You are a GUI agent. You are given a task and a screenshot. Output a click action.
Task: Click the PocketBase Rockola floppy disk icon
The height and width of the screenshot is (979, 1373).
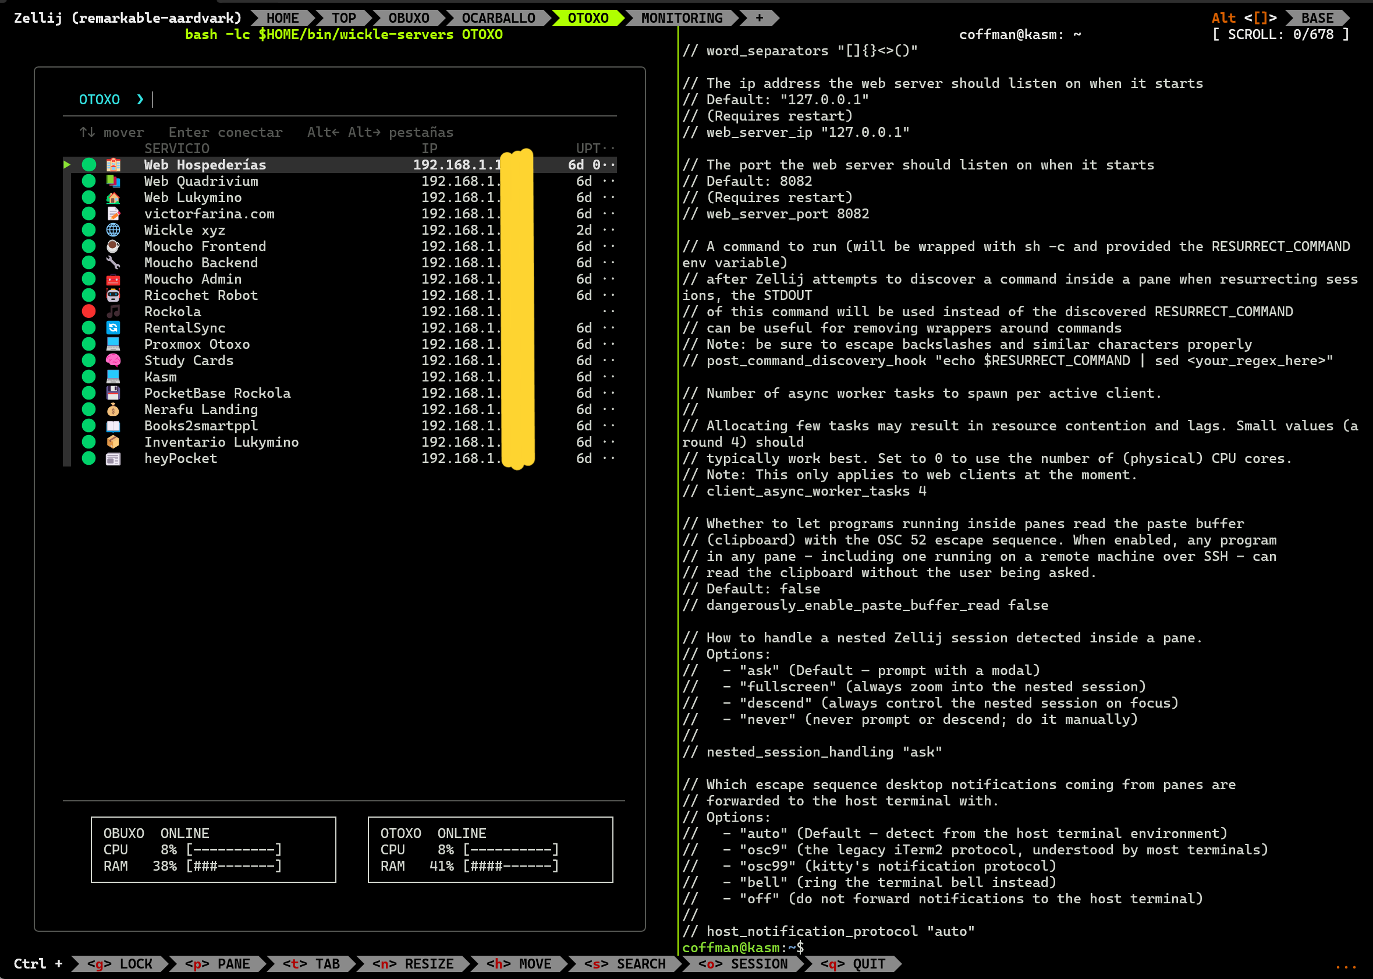pos(113,393)
